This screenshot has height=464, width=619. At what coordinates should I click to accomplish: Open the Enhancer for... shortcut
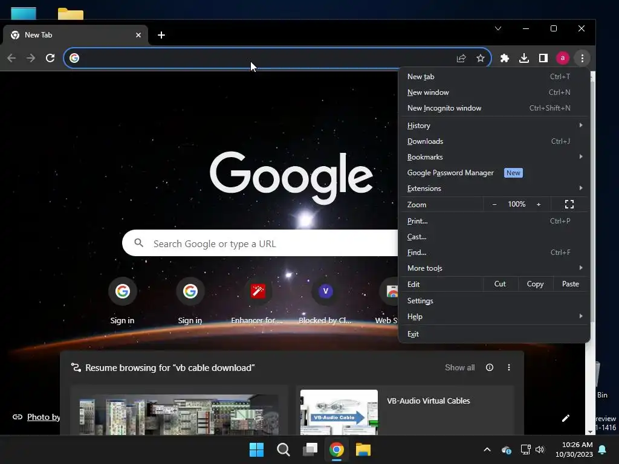pyautogui.click(x=258, y=301)
